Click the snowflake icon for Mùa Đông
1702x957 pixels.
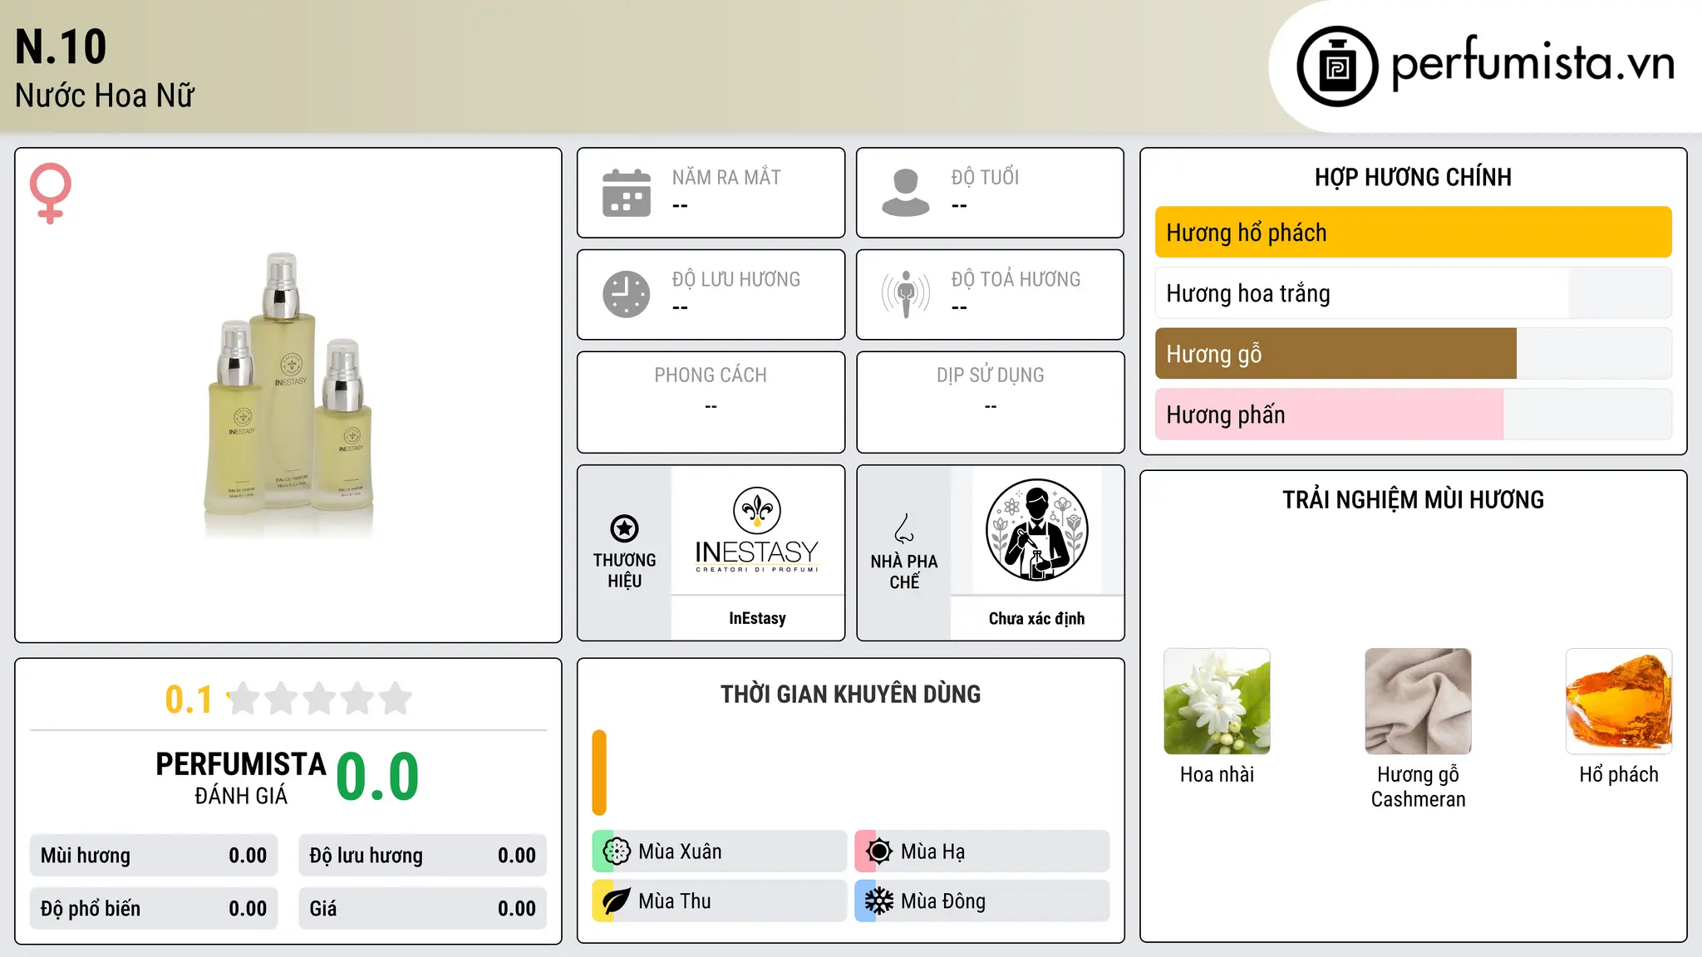tap(878, 901)
